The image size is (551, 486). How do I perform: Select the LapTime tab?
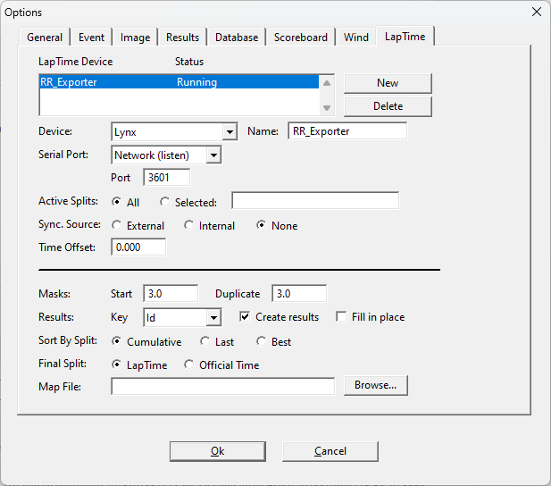point(405,37)
